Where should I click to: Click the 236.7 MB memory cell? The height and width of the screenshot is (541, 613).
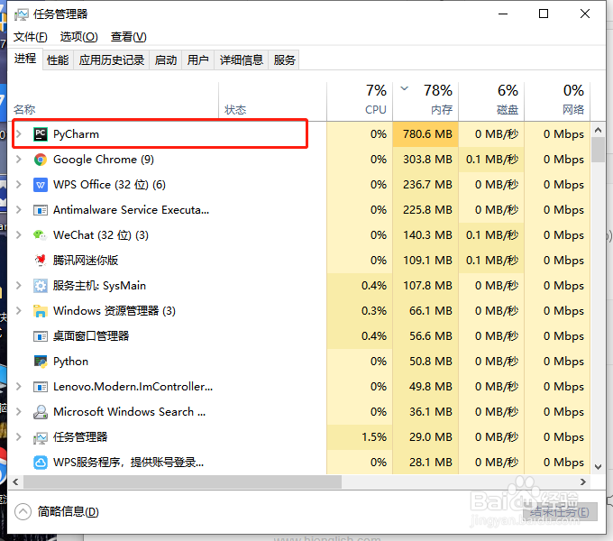click(425, 185)
